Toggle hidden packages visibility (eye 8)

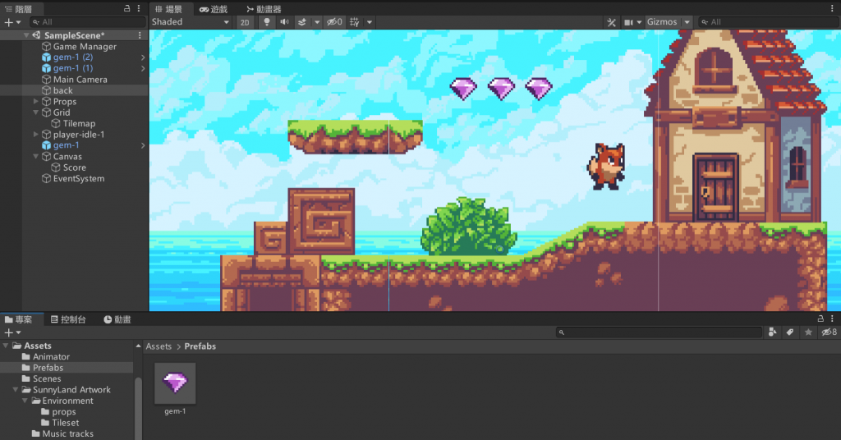(x=830, y=332)
